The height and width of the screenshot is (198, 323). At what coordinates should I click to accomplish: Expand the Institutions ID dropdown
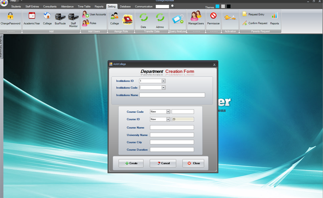pyautogui.click(x=164, y=81)
